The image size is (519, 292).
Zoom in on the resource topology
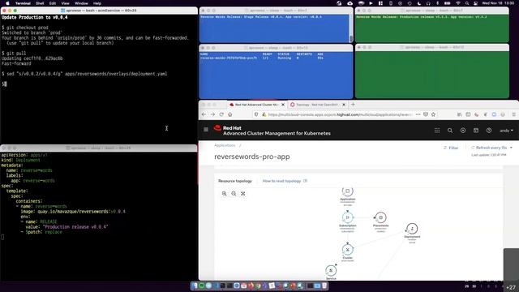[225, 194]
